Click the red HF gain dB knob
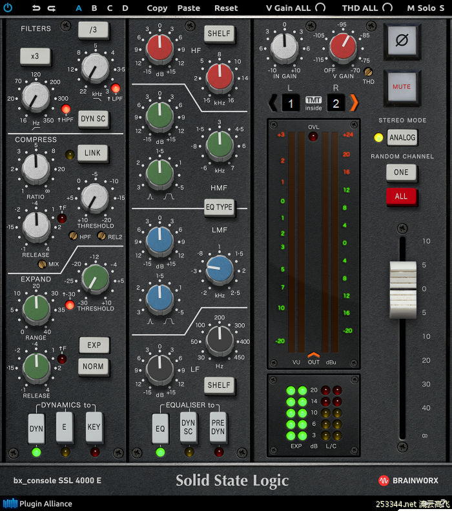The height and width of the screenshot is (511, 452). pos(159,48)
